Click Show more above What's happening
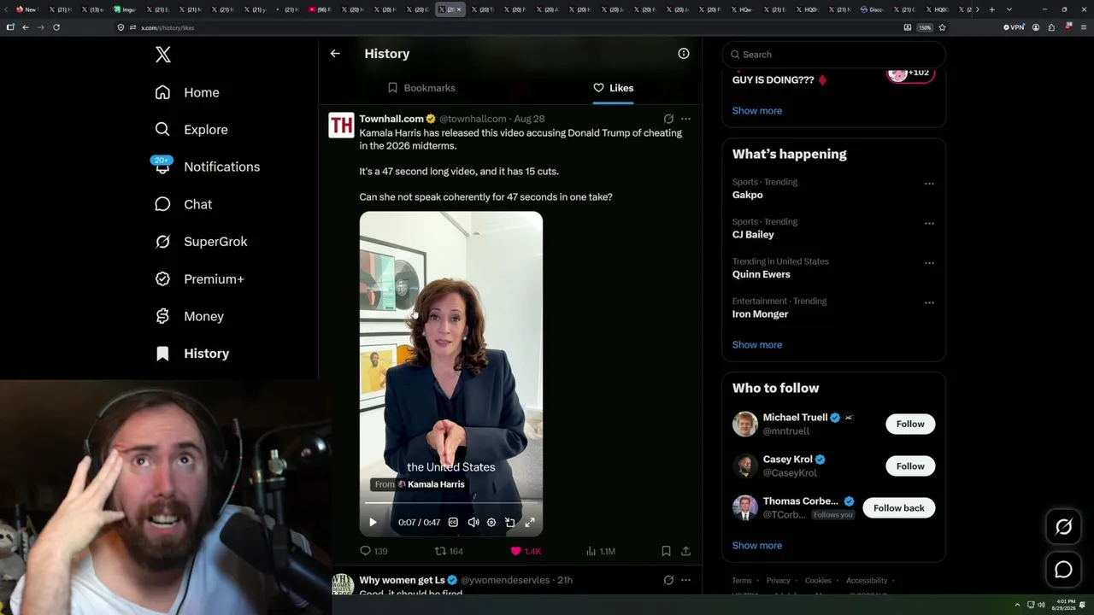The height and width of the screenshot is (615, 1094). click(x=757, y=110)
